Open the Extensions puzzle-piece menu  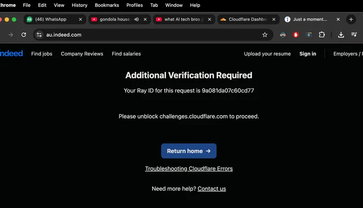coord(322,35)
